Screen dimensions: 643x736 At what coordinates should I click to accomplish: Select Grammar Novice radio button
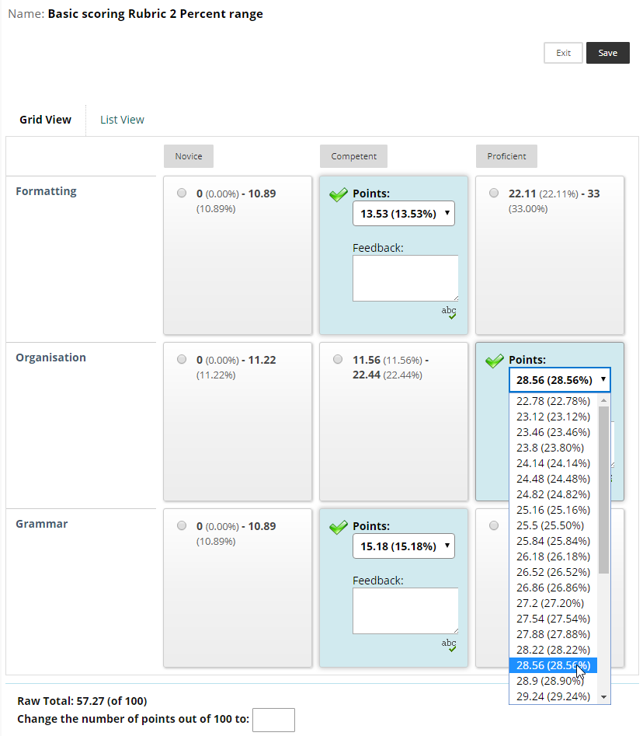pos(182,525)
